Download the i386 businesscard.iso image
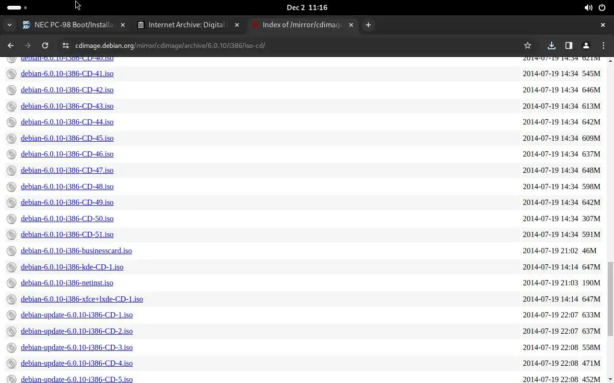614x383 pixels. 76,251
